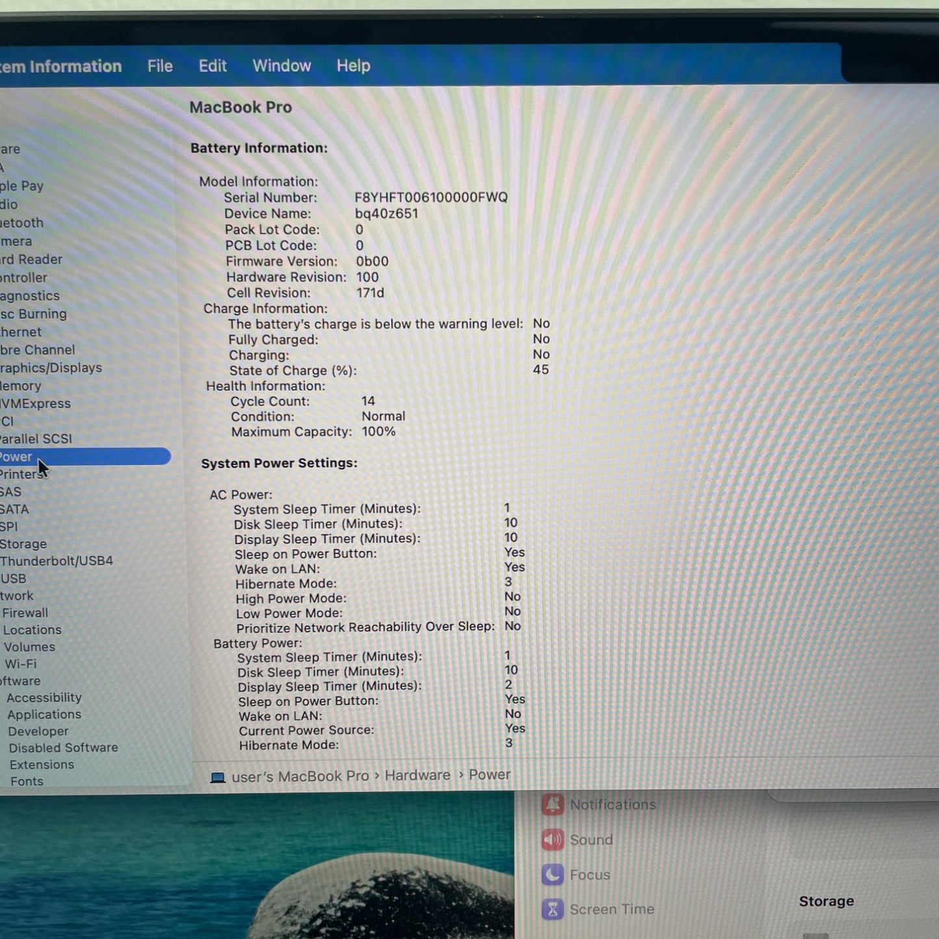Open the Window menu
Image resolution: width=939 pixels, height=939 pixels.
282,66
